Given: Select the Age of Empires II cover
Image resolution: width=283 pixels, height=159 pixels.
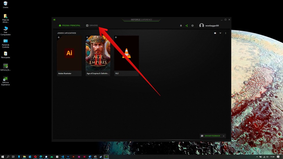Looking at the screenshot, I should tap(98, 53).
